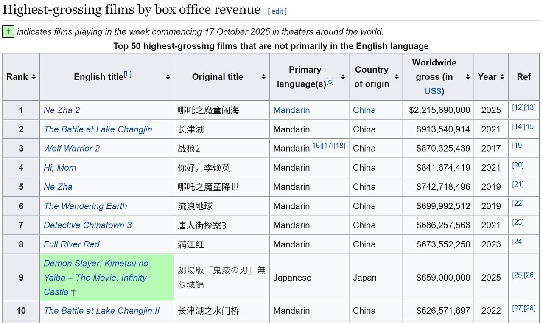Follow the China country link in the Ne Zha 2 row

(x=364, y=110)
